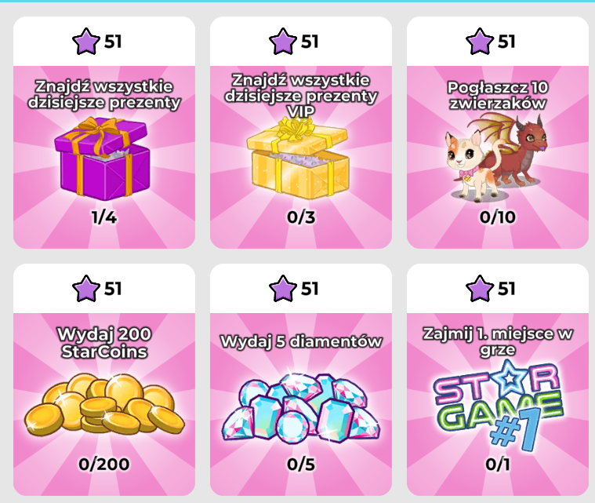Click the 0/200 StarCoins progress counter
Screen dimensions: 595x503
[104, 465]
